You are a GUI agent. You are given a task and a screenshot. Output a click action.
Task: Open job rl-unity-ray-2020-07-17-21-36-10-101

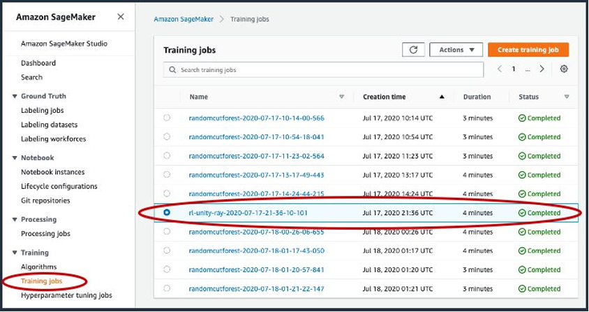[248, 213]
